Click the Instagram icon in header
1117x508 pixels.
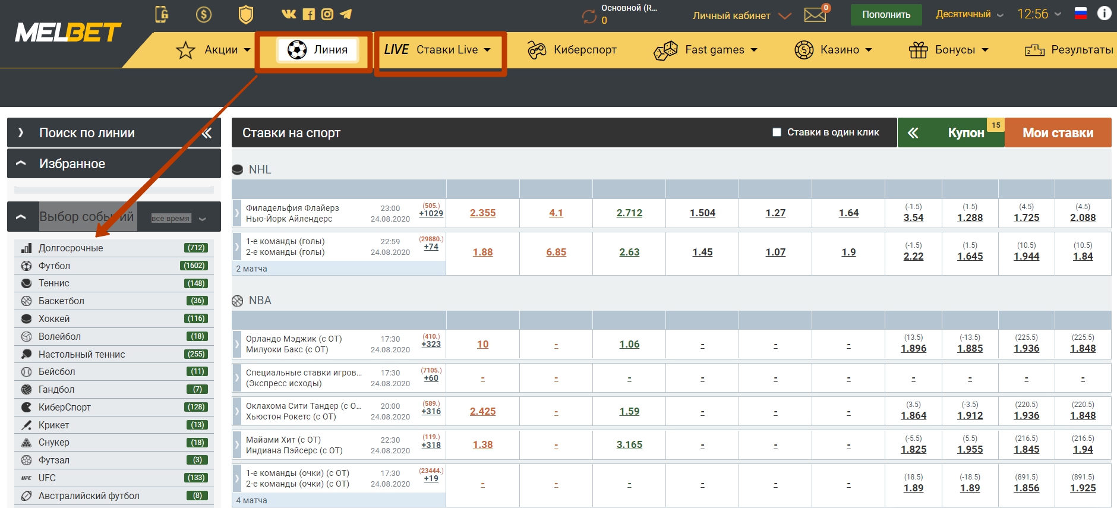click(x=327, y=14)
